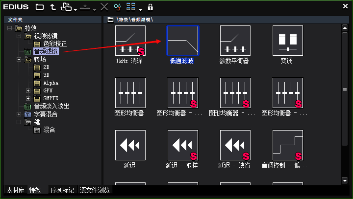
Task: Collapse the 键 tree node
Action: (x=19, y=122)
